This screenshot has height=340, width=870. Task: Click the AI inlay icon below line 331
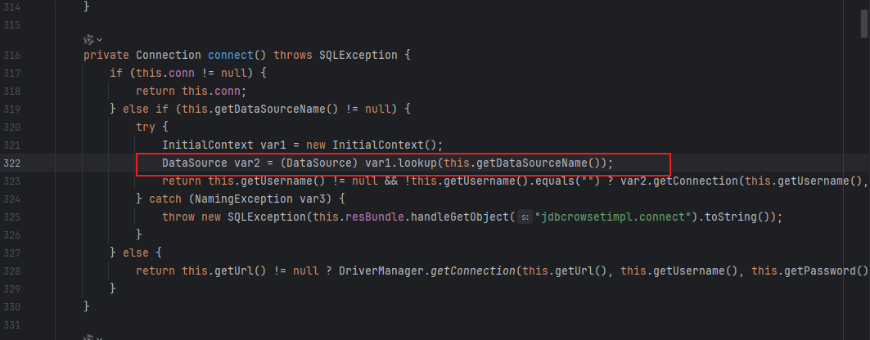(x=88, y=338)
